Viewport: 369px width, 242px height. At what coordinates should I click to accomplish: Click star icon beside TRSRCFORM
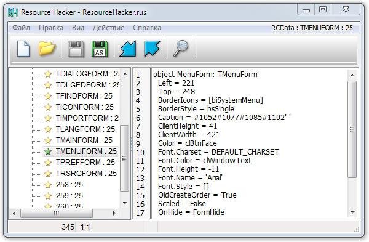coord(48,174)
